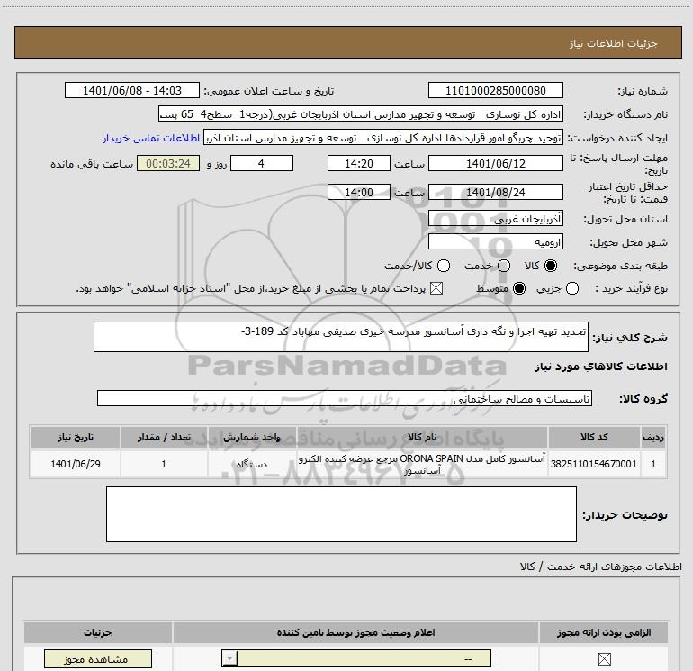Click the buyer organization name field
Viewport: 693px width, 671px height.
pyautogui.click(x=361, y=114)
